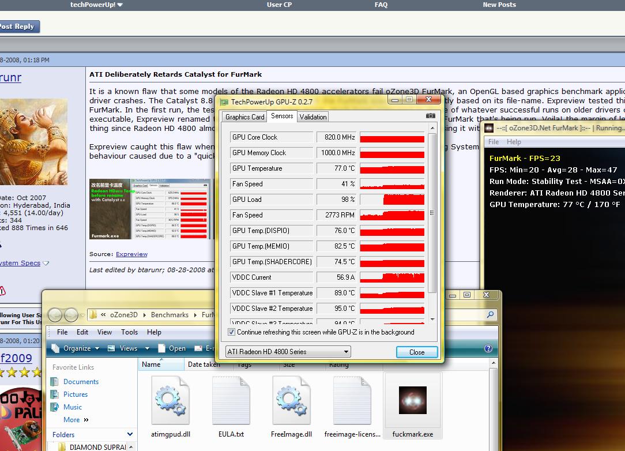
Task: Open the atimgpud.dll file icon
Action: 171,400
